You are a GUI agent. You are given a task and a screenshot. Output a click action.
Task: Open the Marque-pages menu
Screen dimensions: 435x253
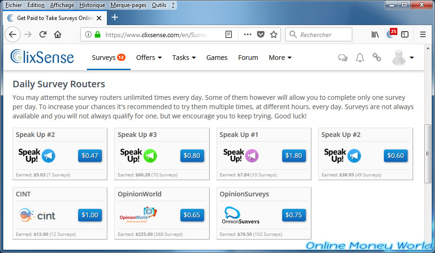[x=128, y=5]
